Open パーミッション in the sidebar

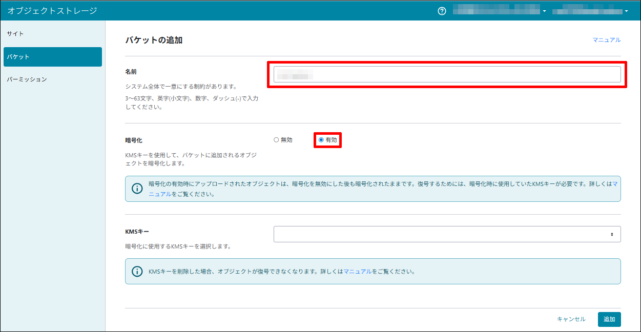tap(27, 79)
